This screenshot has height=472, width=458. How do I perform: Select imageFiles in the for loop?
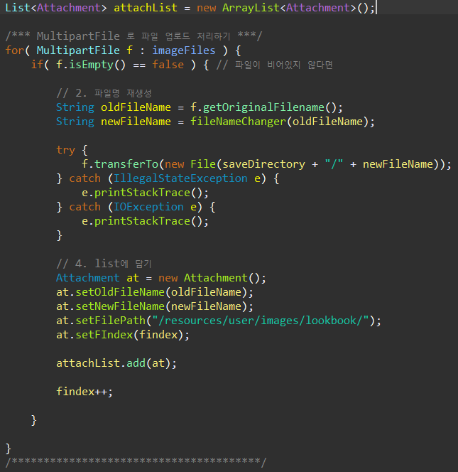coord(183,50)
